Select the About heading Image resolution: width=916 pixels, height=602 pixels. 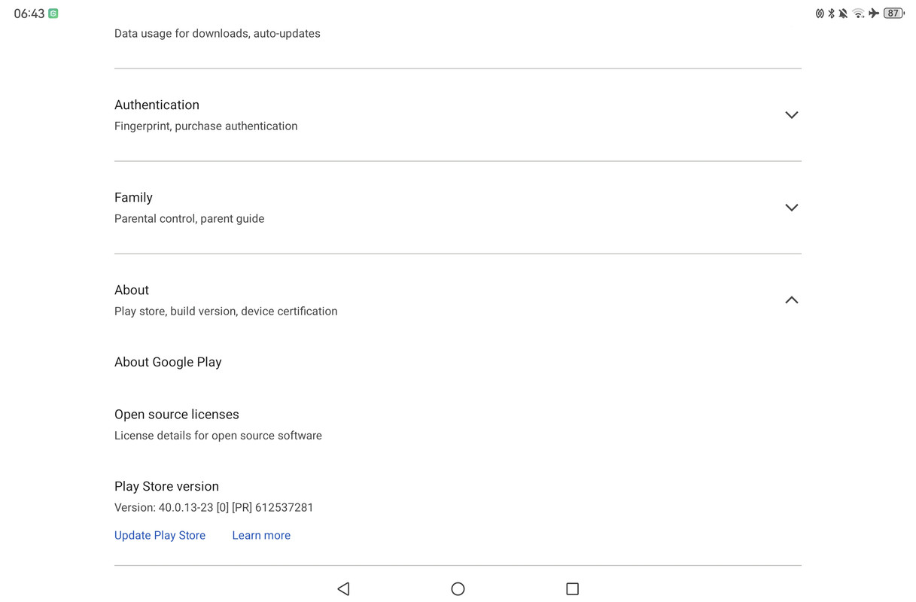tap(132, 290)
